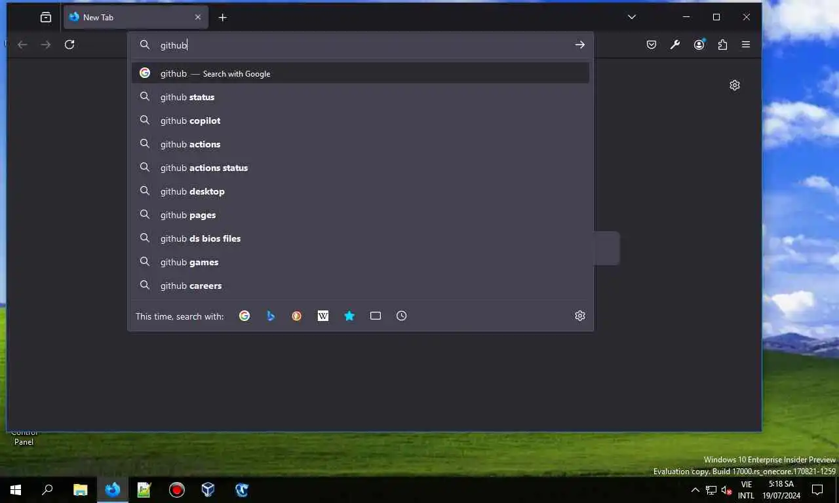The width and height of the screenshot is (839, 503).
Task: Go forward one page
Action: coord(46,45)
